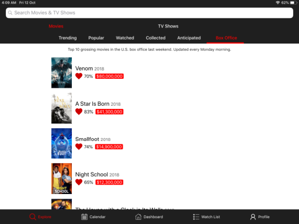Viewport: 299px width, 224px height.
Task: Tap the Dashboard house icon
Action: coord(138,216)
